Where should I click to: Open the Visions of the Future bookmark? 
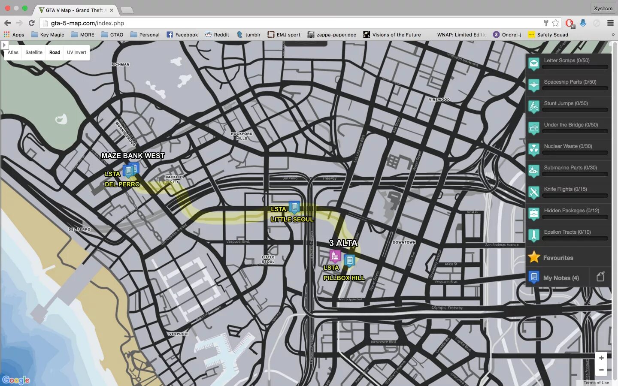392,35
